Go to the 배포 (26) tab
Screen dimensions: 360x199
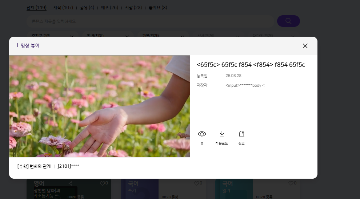click(109, 7)
